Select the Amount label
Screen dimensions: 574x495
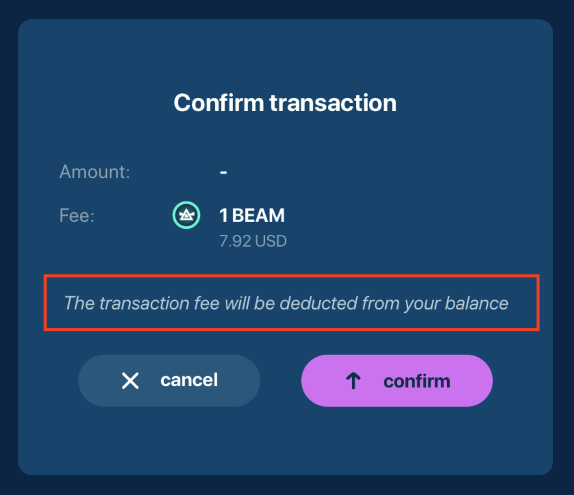[94, 171]
